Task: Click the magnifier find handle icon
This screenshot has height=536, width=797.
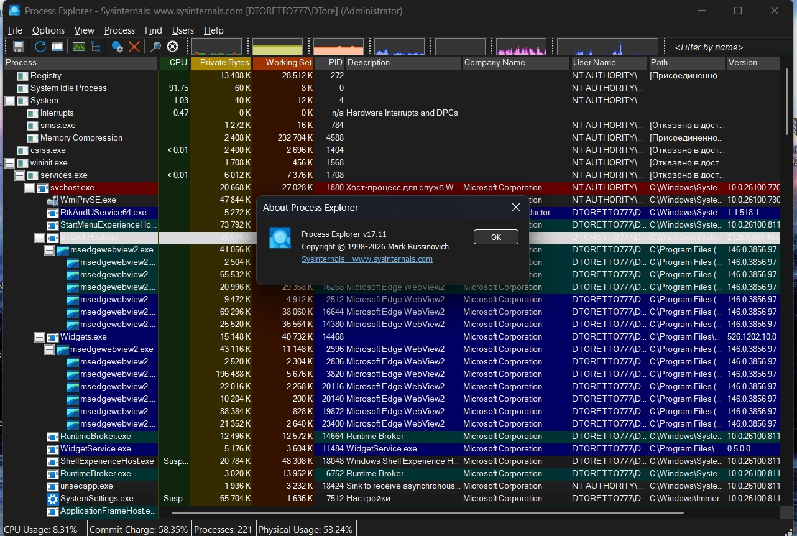Action: tap(156, 47)
